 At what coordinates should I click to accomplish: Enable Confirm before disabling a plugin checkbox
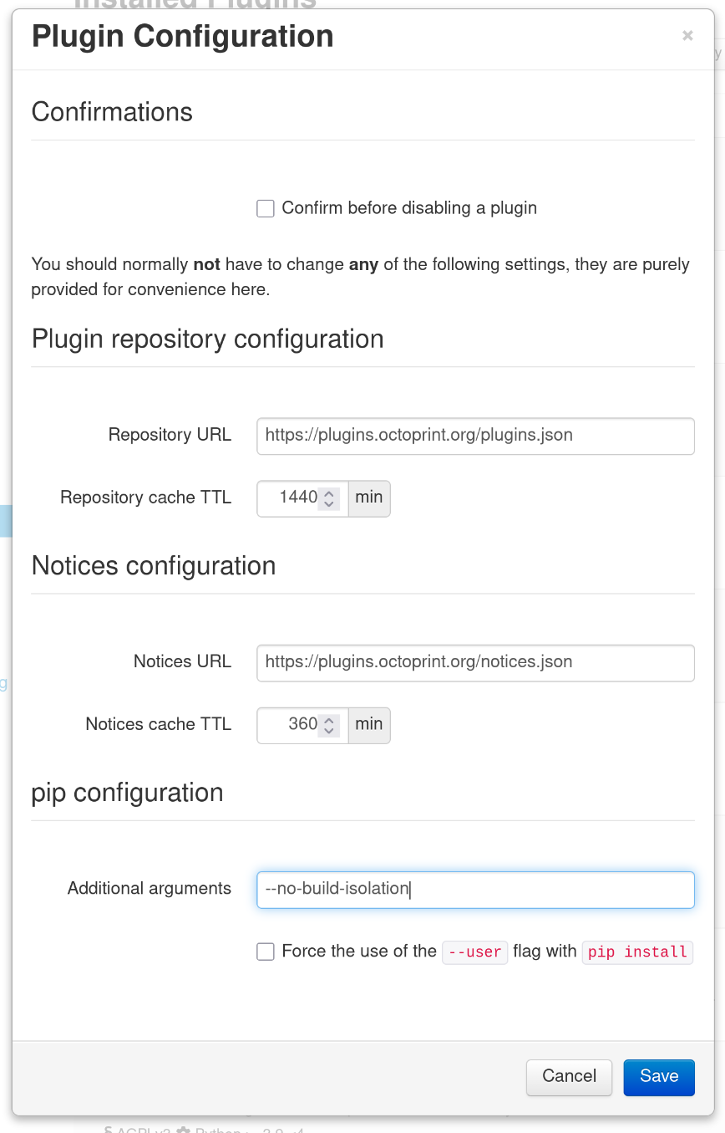coord(266,209)
